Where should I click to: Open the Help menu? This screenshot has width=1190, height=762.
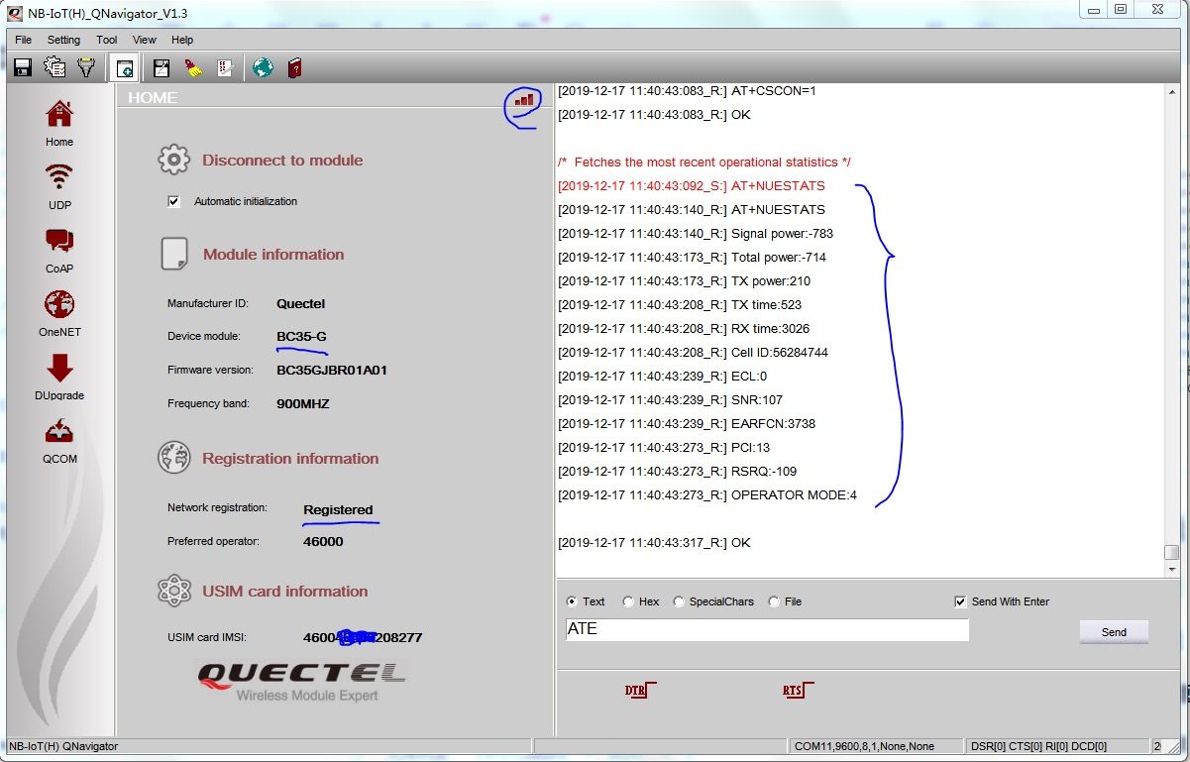click(182, 40)
